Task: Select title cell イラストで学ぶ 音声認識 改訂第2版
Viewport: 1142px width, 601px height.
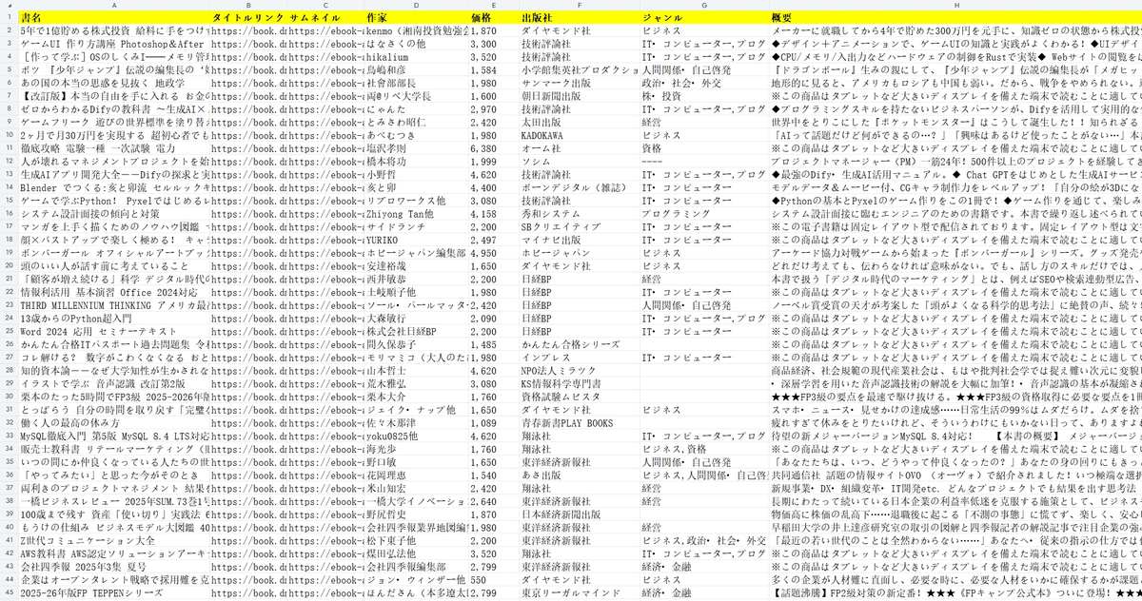Action: (x=114, y=385)
